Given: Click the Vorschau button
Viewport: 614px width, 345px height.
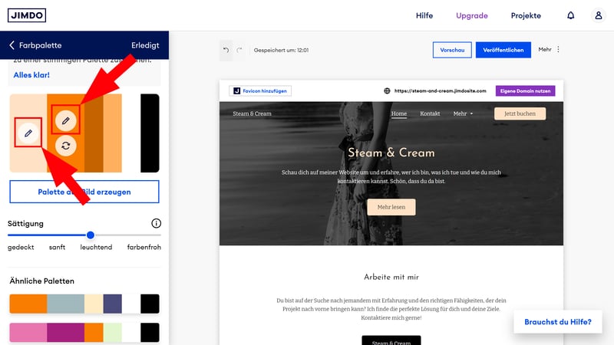Looking at the screenshot, I should [452, 50].
